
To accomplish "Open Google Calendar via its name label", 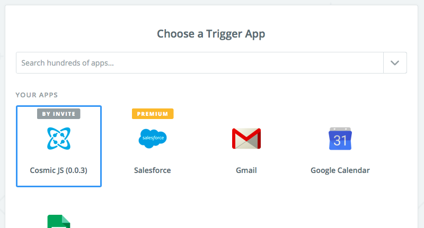I will pyautogui.click(x=340, y=170).
